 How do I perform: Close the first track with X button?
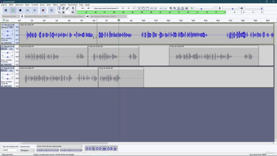(x=2, y=25)
